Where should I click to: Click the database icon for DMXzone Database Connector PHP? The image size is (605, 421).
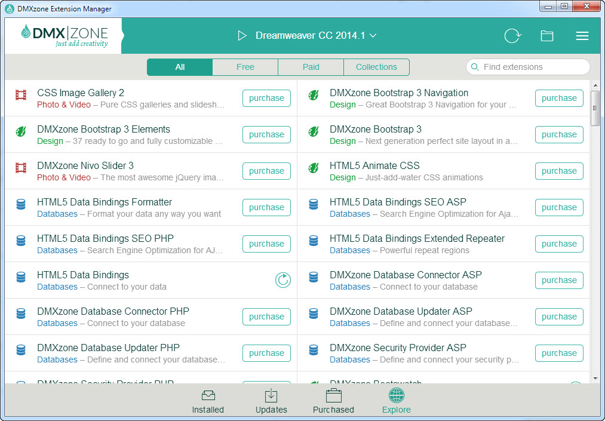(x=21, y=314)
